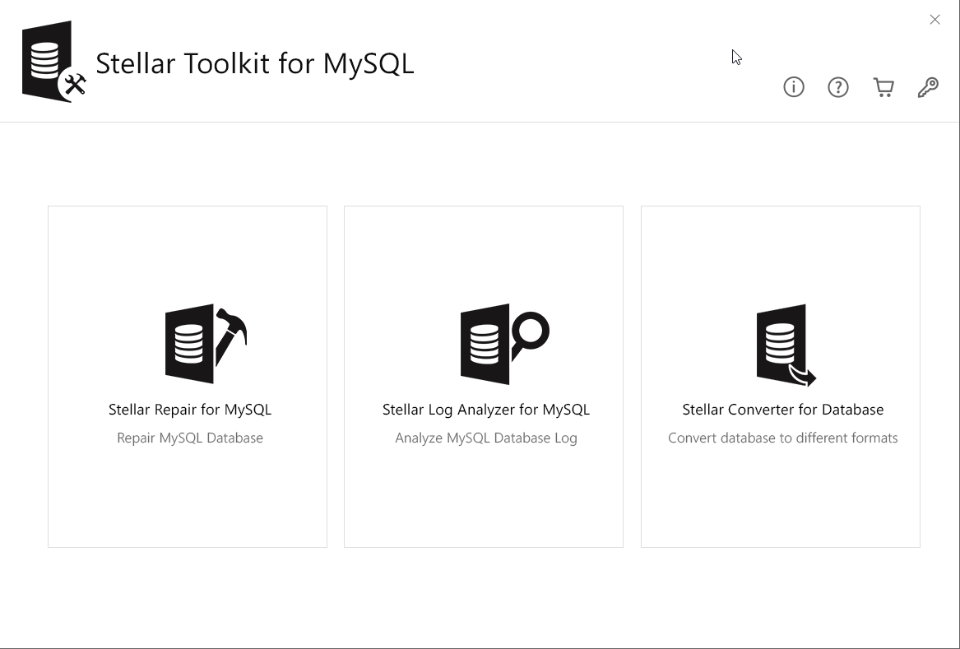The height and width of the screenshot is (649, 960).
Task: Select the Stellar Converter for Database card
Action: tap(780, 376)
